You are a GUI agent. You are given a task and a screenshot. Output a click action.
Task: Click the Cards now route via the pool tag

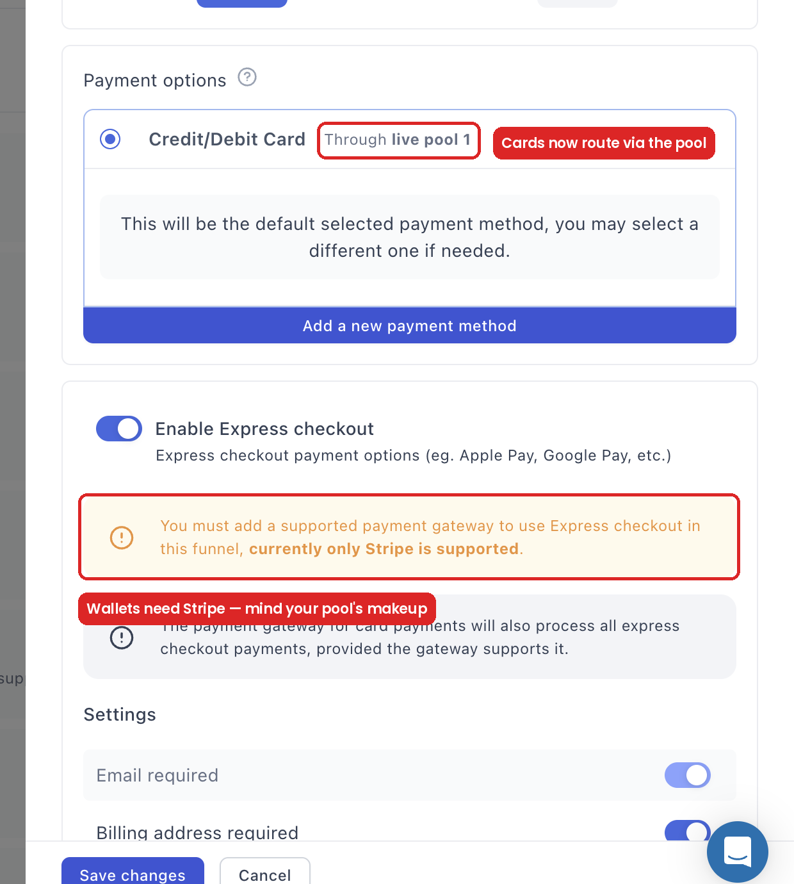pos(604,143)
